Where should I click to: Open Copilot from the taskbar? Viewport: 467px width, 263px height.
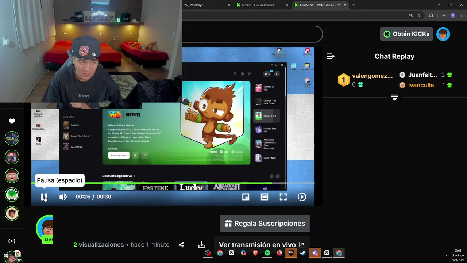[243, 253]
